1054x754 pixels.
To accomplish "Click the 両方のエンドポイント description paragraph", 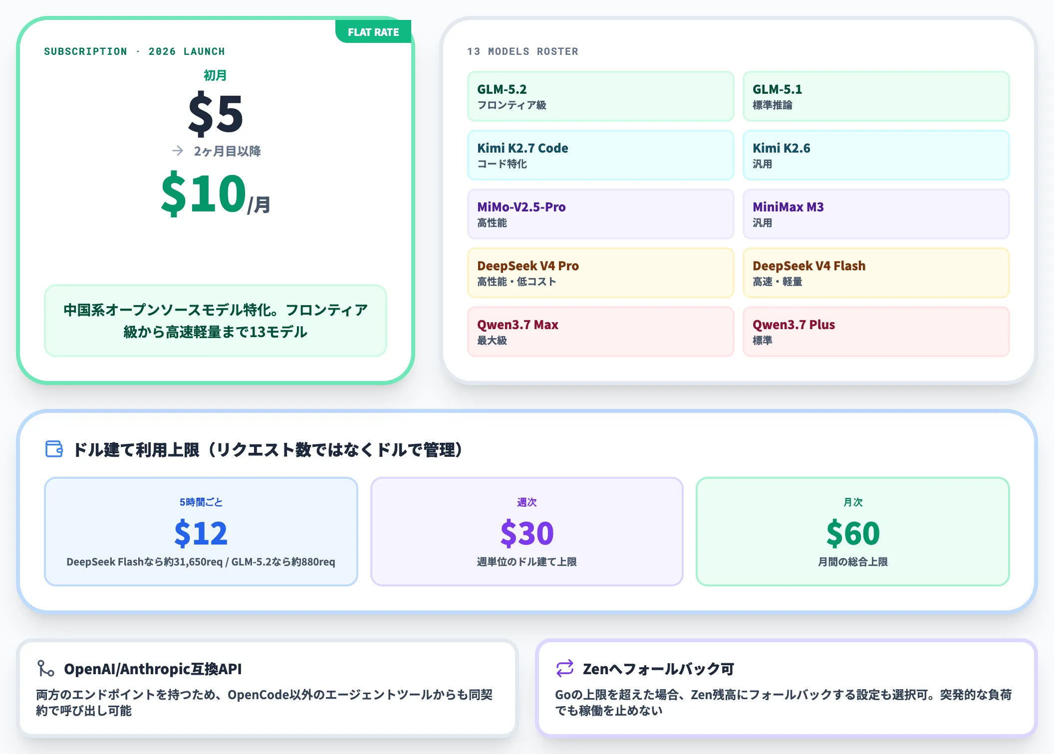I will coord(264,703).
